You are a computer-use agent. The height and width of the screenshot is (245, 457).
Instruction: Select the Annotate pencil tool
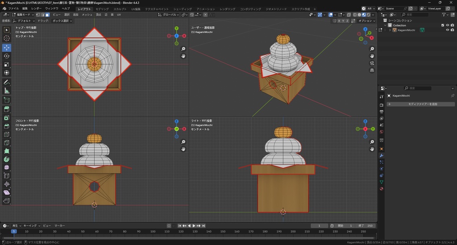[x=7, y=82]
